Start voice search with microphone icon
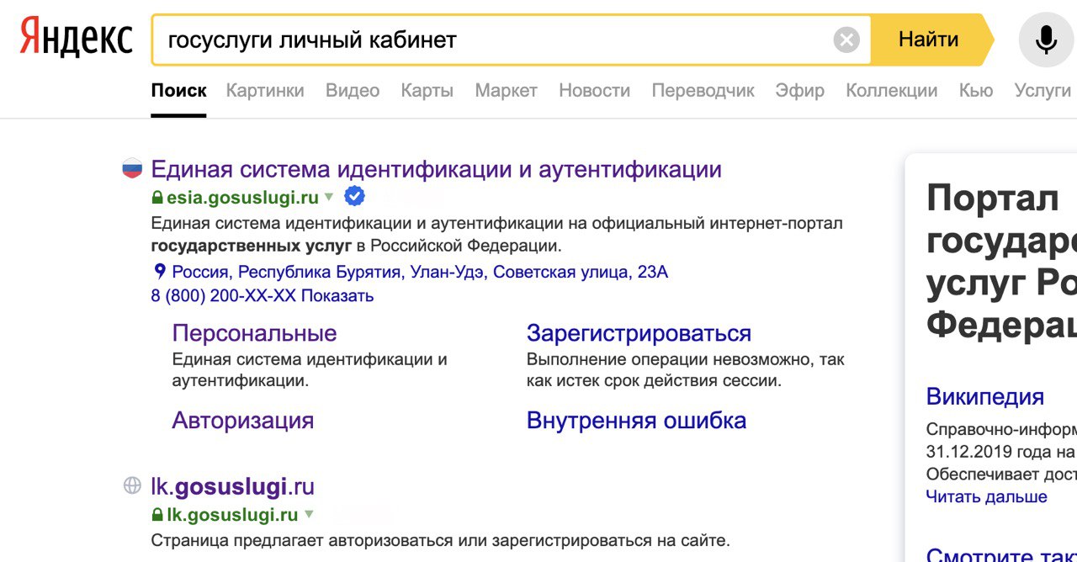Viewport: 1077px width, 562px height. click(x=1046, y=40)
